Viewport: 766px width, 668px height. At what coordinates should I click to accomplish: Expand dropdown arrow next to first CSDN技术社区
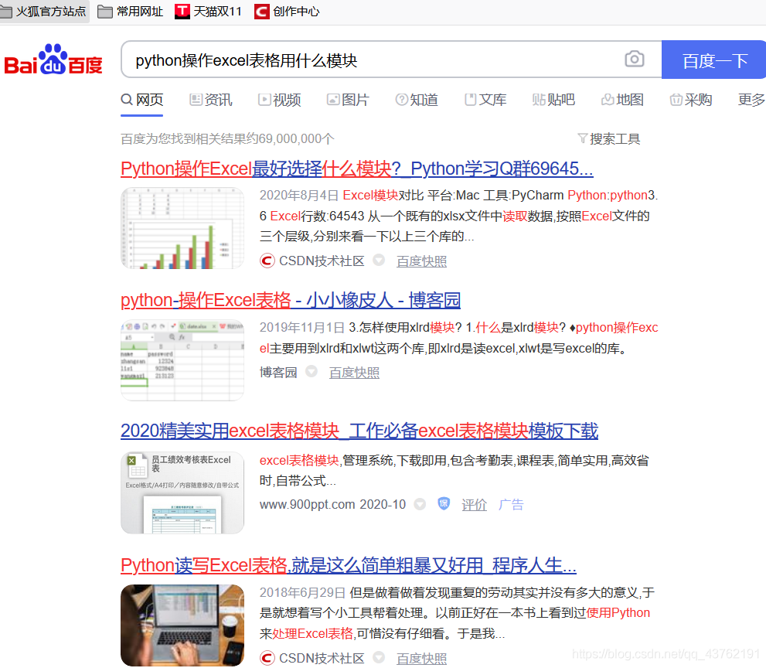click(x=379, y=260)
